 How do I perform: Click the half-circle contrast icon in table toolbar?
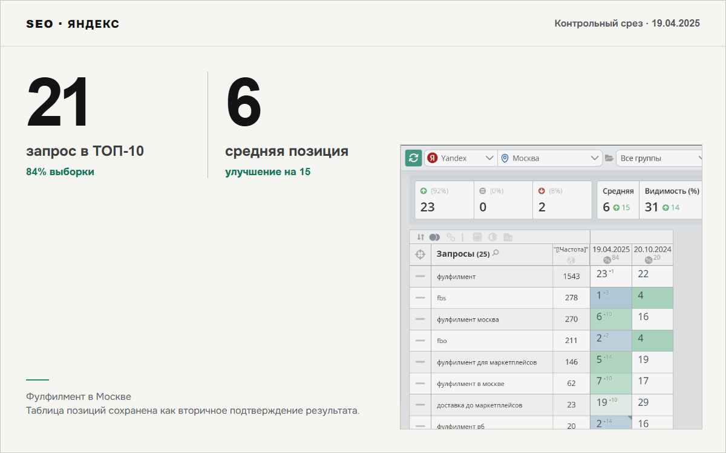(492, 237)
